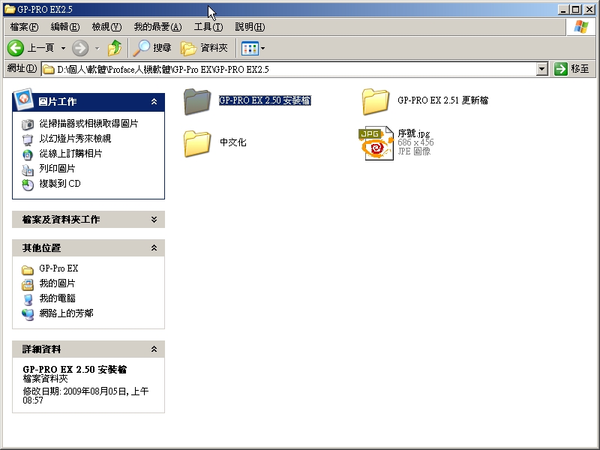Click inside the address path field

(x=300, y=69)
